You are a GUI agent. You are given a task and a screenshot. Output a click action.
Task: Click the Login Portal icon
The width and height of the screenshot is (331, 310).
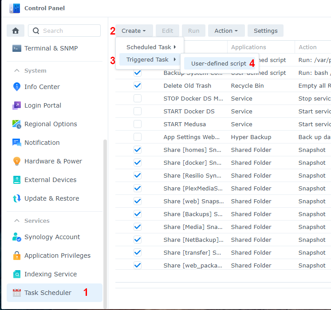(17, 105)
